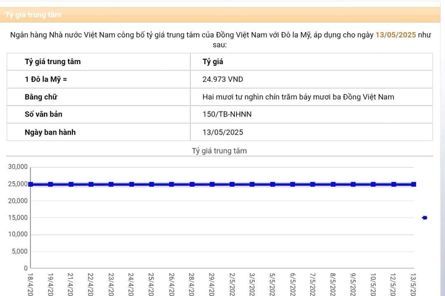The image size is (445, 296).
Task: Open the 'Tỷ giá trung tâm' header tab
Action: (x=33, y=14)
